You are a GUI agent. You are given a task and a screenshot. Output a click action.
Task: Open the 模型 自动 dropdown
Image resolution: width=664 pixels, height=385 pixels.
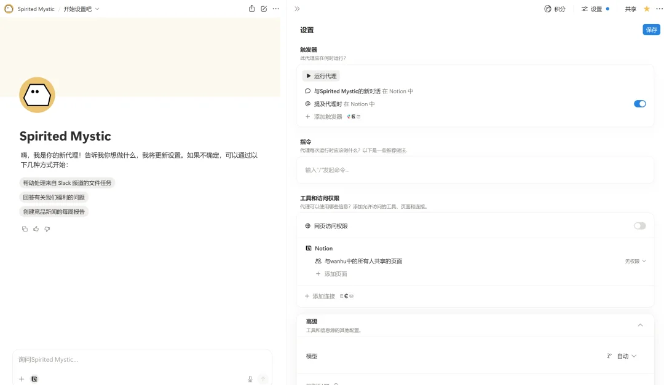(623, 356)
